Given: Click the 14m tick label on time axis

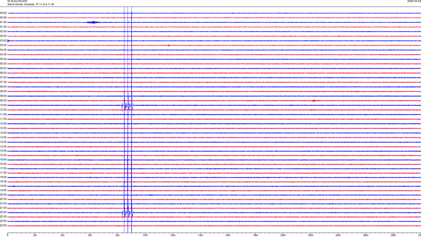Looking at the screenshot, I should pos(200,235).
